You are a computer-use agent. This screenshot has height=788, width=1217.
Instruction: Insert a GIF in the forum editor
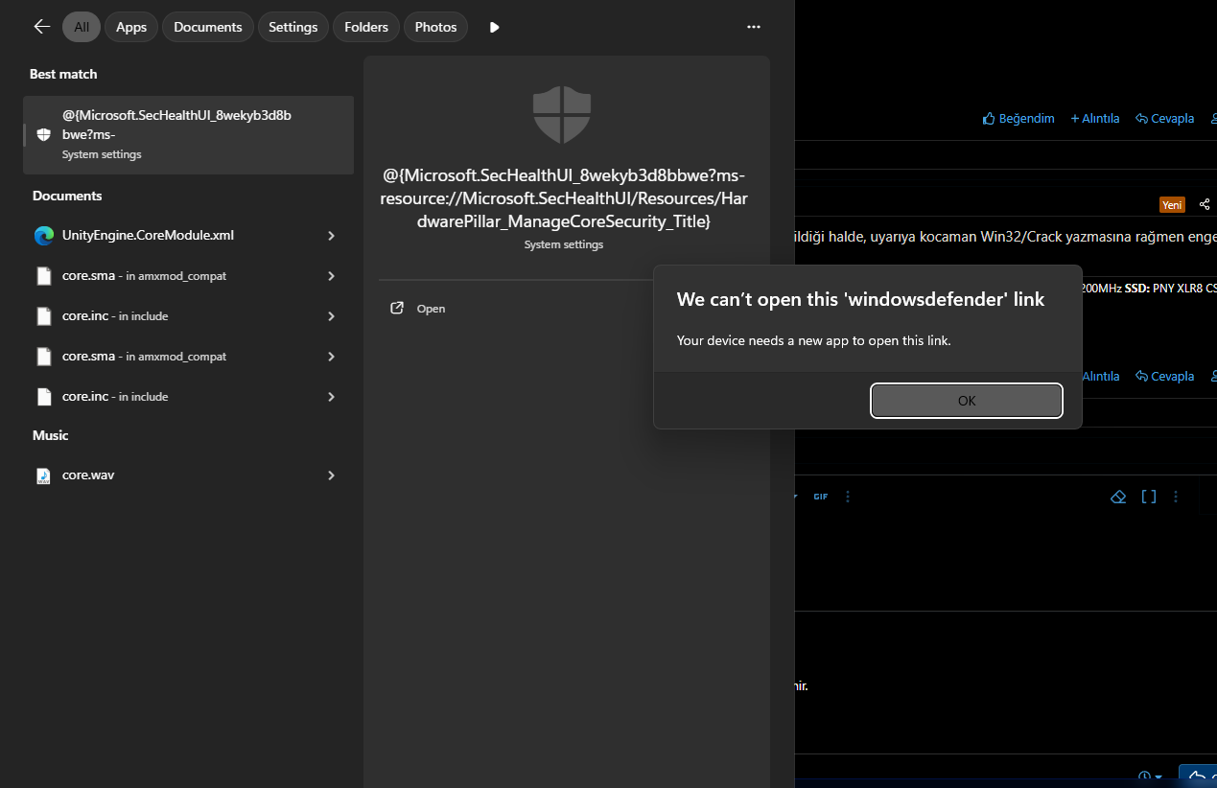tap(820, 497)
